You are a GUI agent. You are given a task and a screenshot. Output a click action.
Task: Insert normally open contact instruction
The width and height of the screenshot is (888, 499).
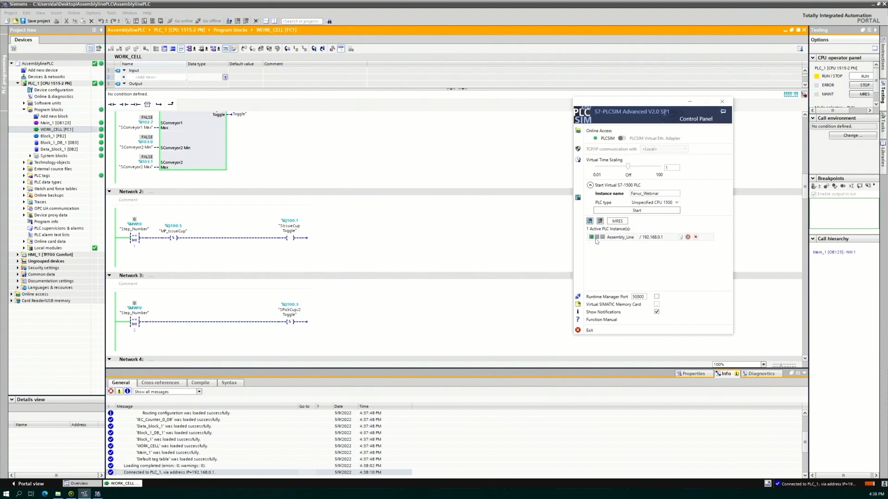112,104
